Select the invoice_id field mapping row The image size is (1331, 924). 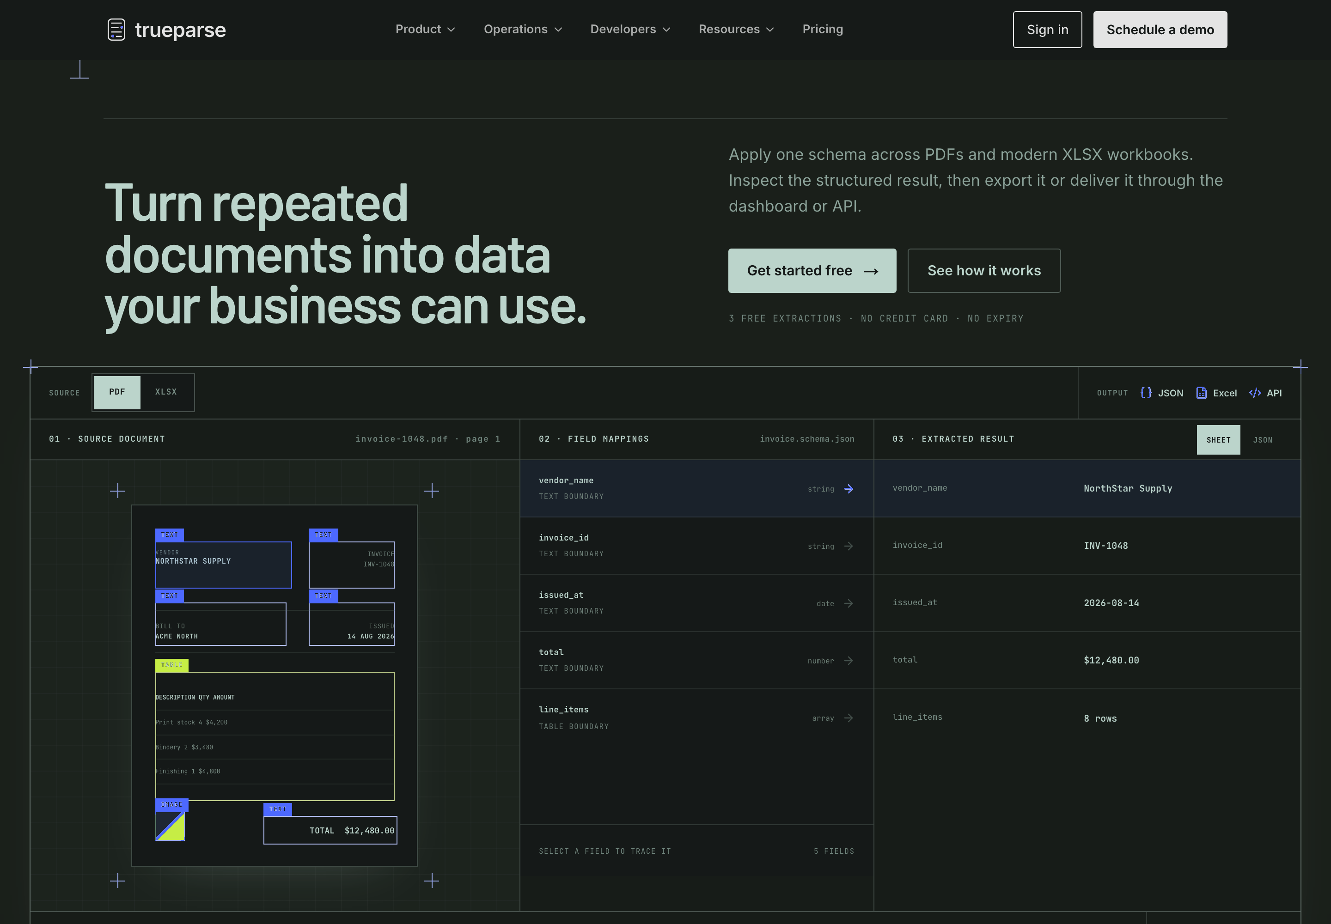pyautogui.click(x=697, y=545)
